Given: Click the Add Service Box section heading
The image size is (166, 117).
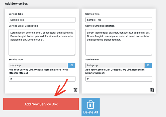Looking at the screenshot, I should [16, 4].
